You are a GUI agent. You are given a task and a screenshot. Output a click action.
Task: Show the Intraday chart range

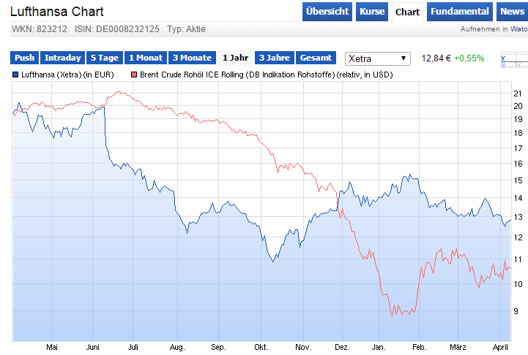[x=63, y=58]
